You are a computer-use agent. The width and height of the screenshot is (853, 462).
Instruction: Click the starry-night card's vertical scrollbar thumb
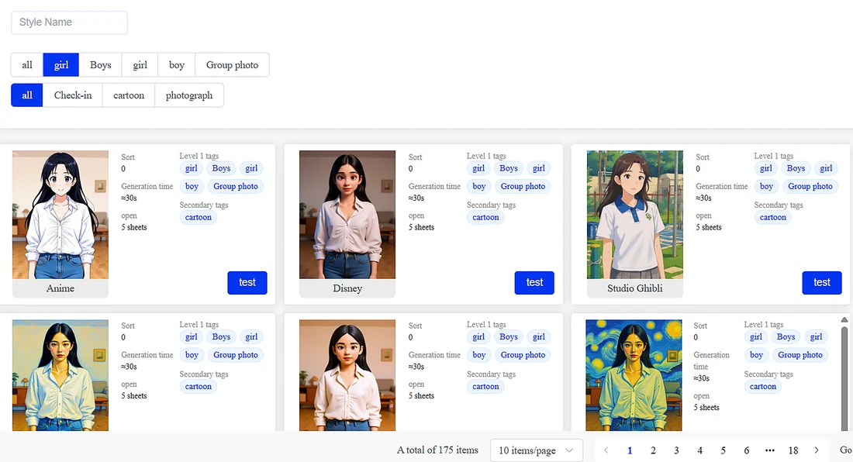coord(844,378)
